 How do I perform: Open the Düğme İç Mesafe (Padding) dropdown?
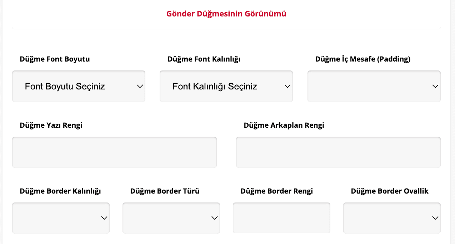coord(374,86)
